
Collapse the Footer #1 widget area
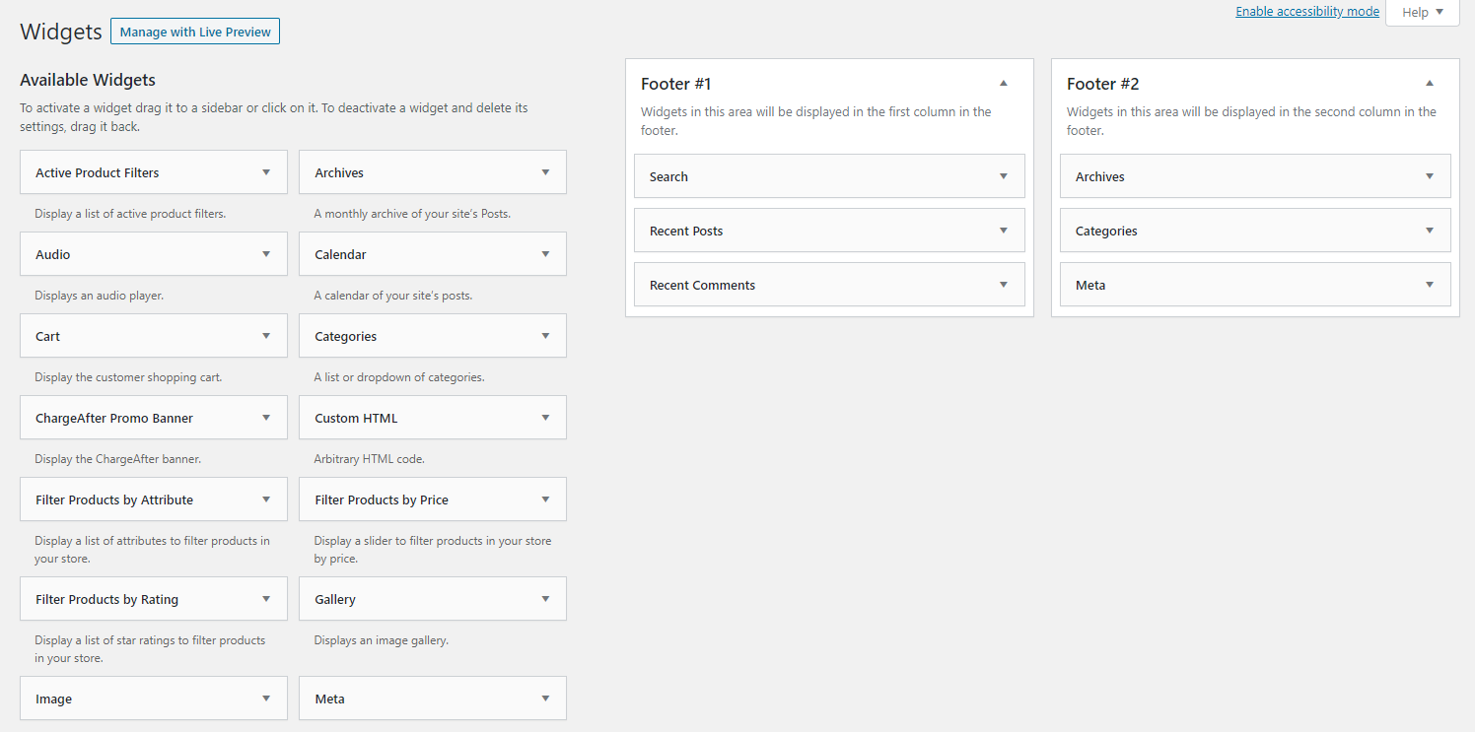[1004, 84]
